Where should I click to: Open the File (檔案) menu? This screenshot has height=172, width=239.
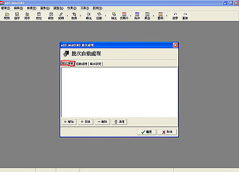pyautogui.click(x=6, y=8)
